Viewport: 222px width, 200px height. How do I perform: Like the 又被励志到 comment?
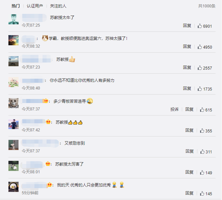(x=202, y=151)
